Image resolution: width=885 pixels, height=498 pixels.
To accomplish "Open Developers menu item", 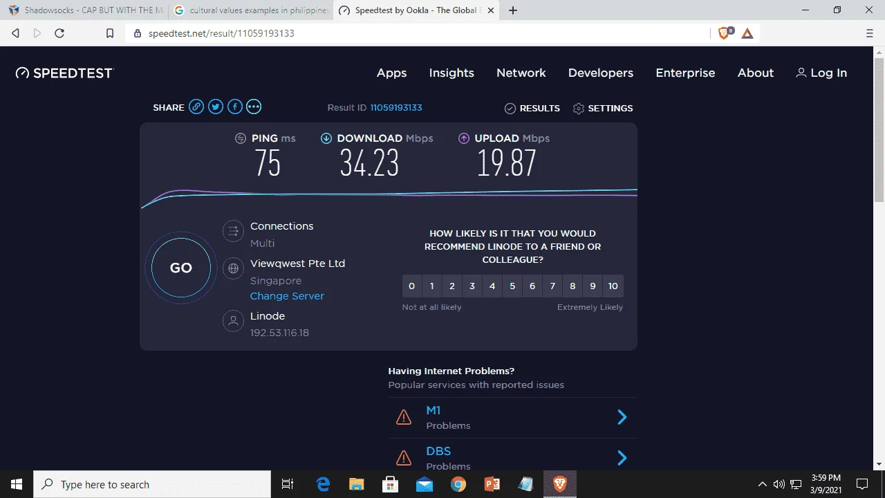I will 601,73.
